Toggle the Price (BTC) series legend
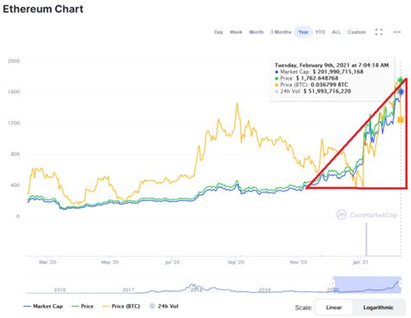 (121, 306)
